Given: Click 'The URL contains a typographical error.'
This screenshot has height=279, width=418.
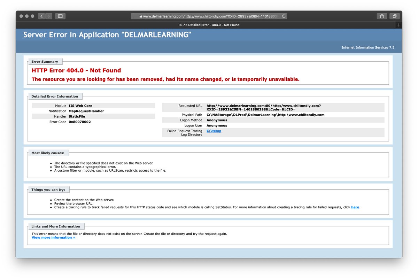Looking at the screenshot, I should [x=85, y=167].
